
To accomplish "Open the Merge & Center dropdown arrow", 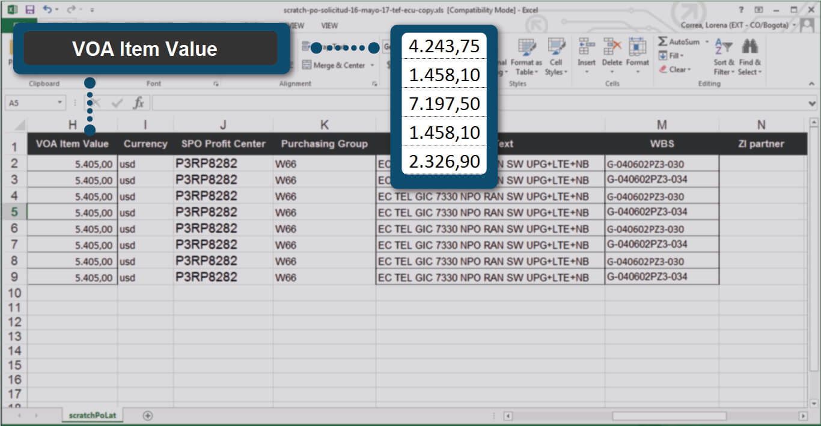I will click(372, 65).
